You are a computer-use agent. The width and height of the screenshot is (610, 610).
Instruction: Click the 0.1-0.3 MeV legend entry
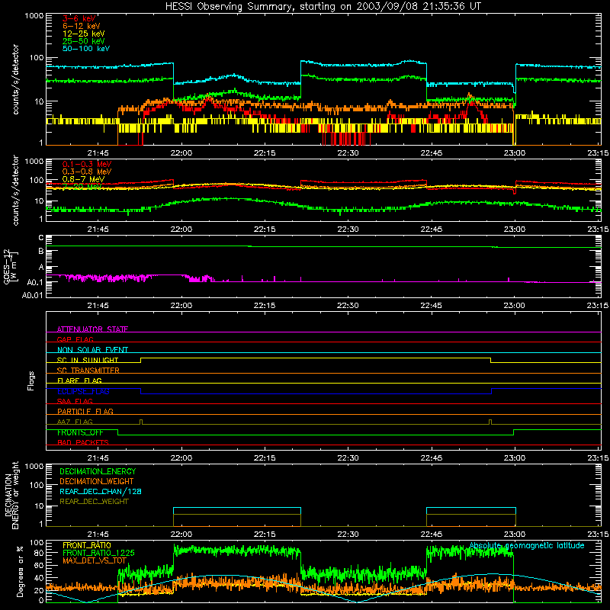coord(87,164)
